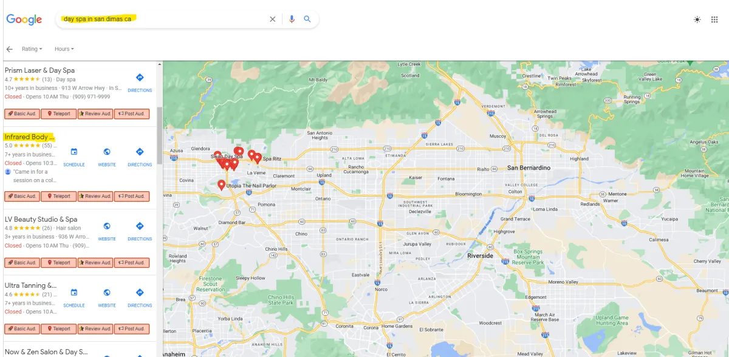Run Post Aud. for LV Beauty Studio

click(131, 262)
